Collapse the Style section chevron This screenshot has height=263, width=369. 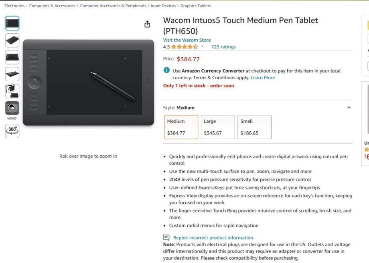349,108
